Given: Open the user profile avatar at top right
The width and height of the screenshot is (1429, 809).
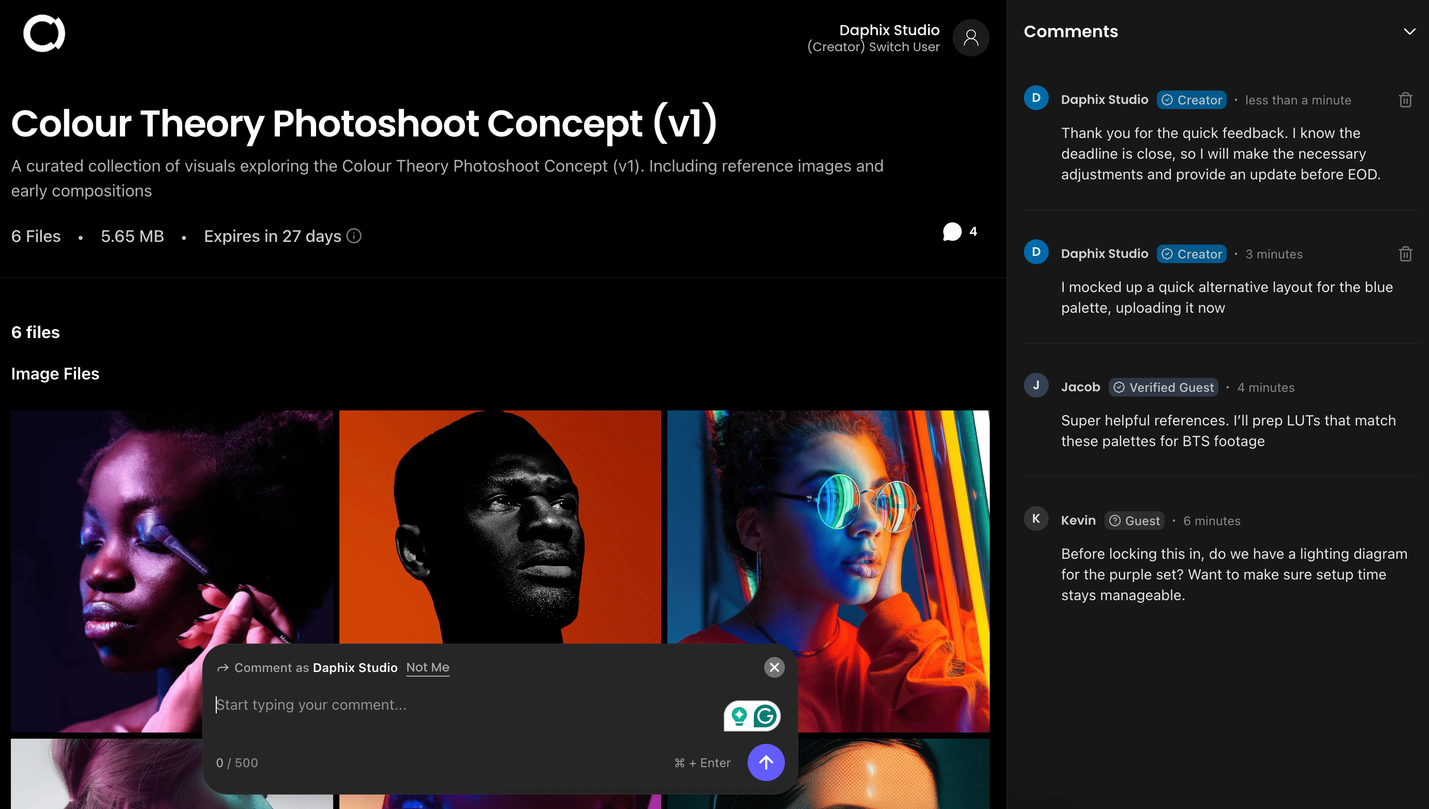Looking at the screenshot, I should tap(970, 37).
